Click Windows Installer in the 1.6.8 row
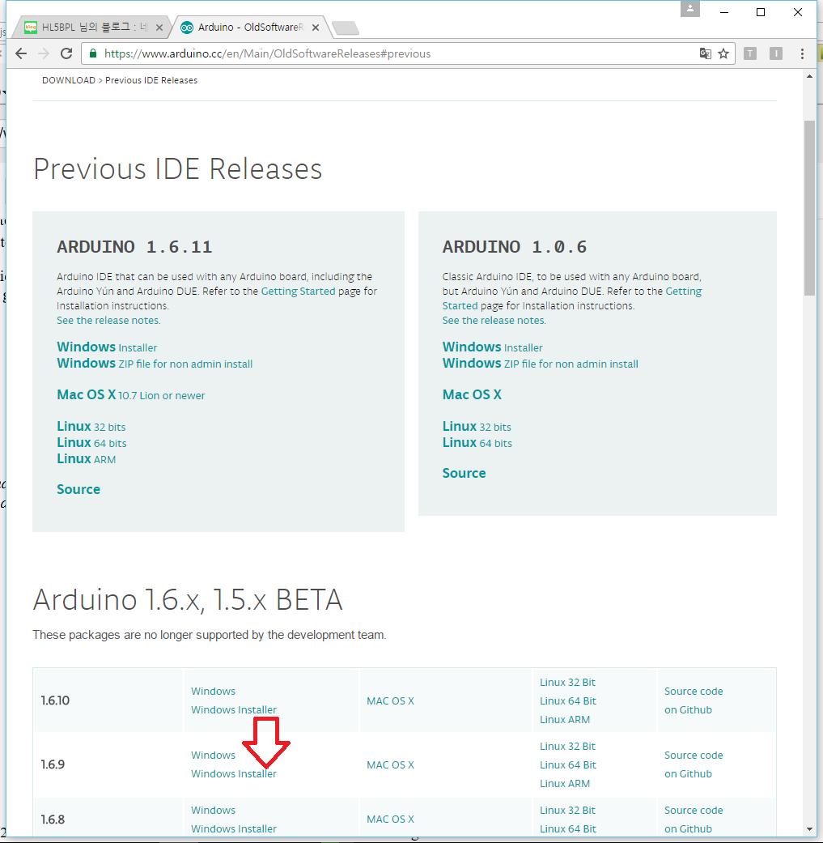 (x=234, y=829)
